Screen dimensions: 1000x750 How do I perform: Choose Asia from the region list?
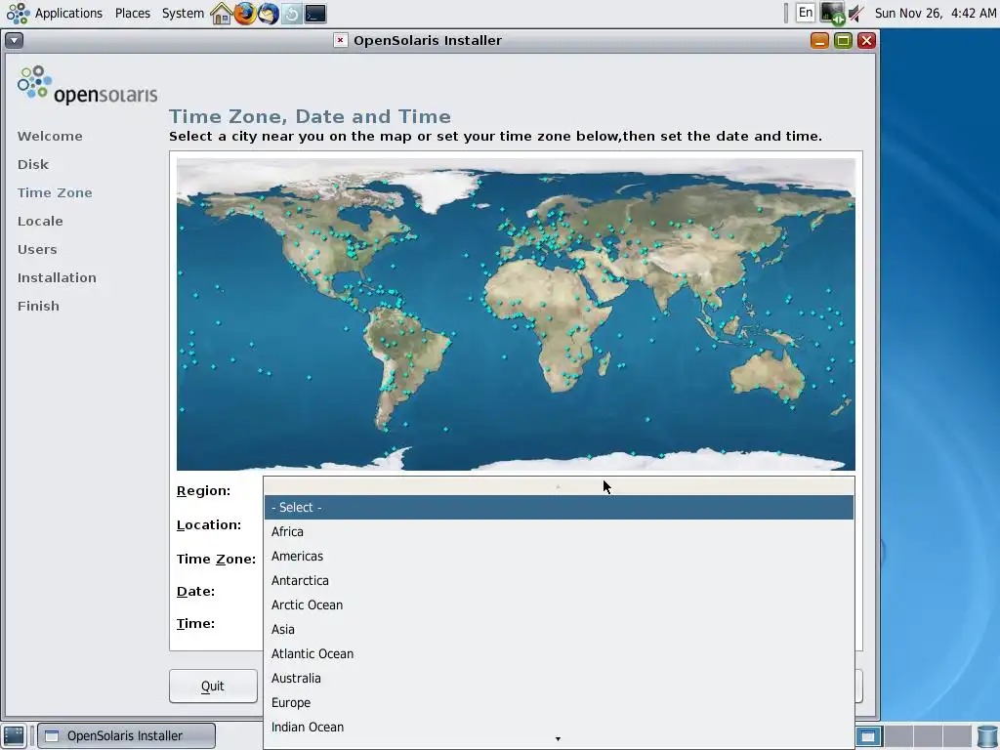click(559, 630)
